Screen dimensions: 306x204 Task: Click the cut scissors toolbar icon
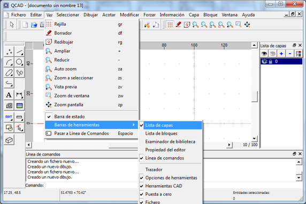click(x=147, y=25)
